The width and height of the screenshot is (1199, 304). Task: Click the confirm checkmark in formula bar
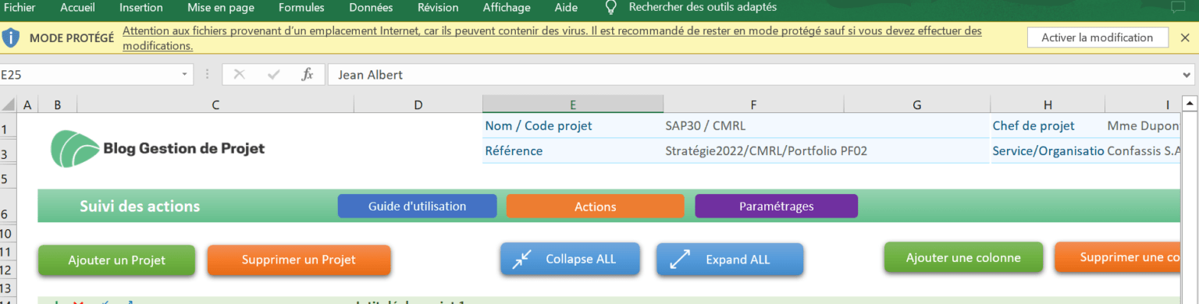point(273,75)
